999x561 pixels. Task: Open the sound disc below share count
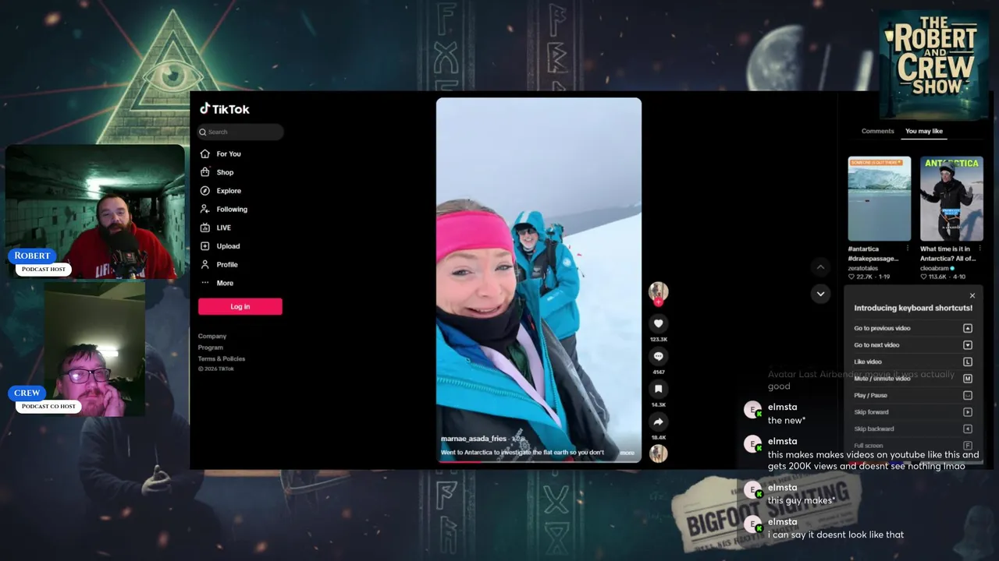658,453
